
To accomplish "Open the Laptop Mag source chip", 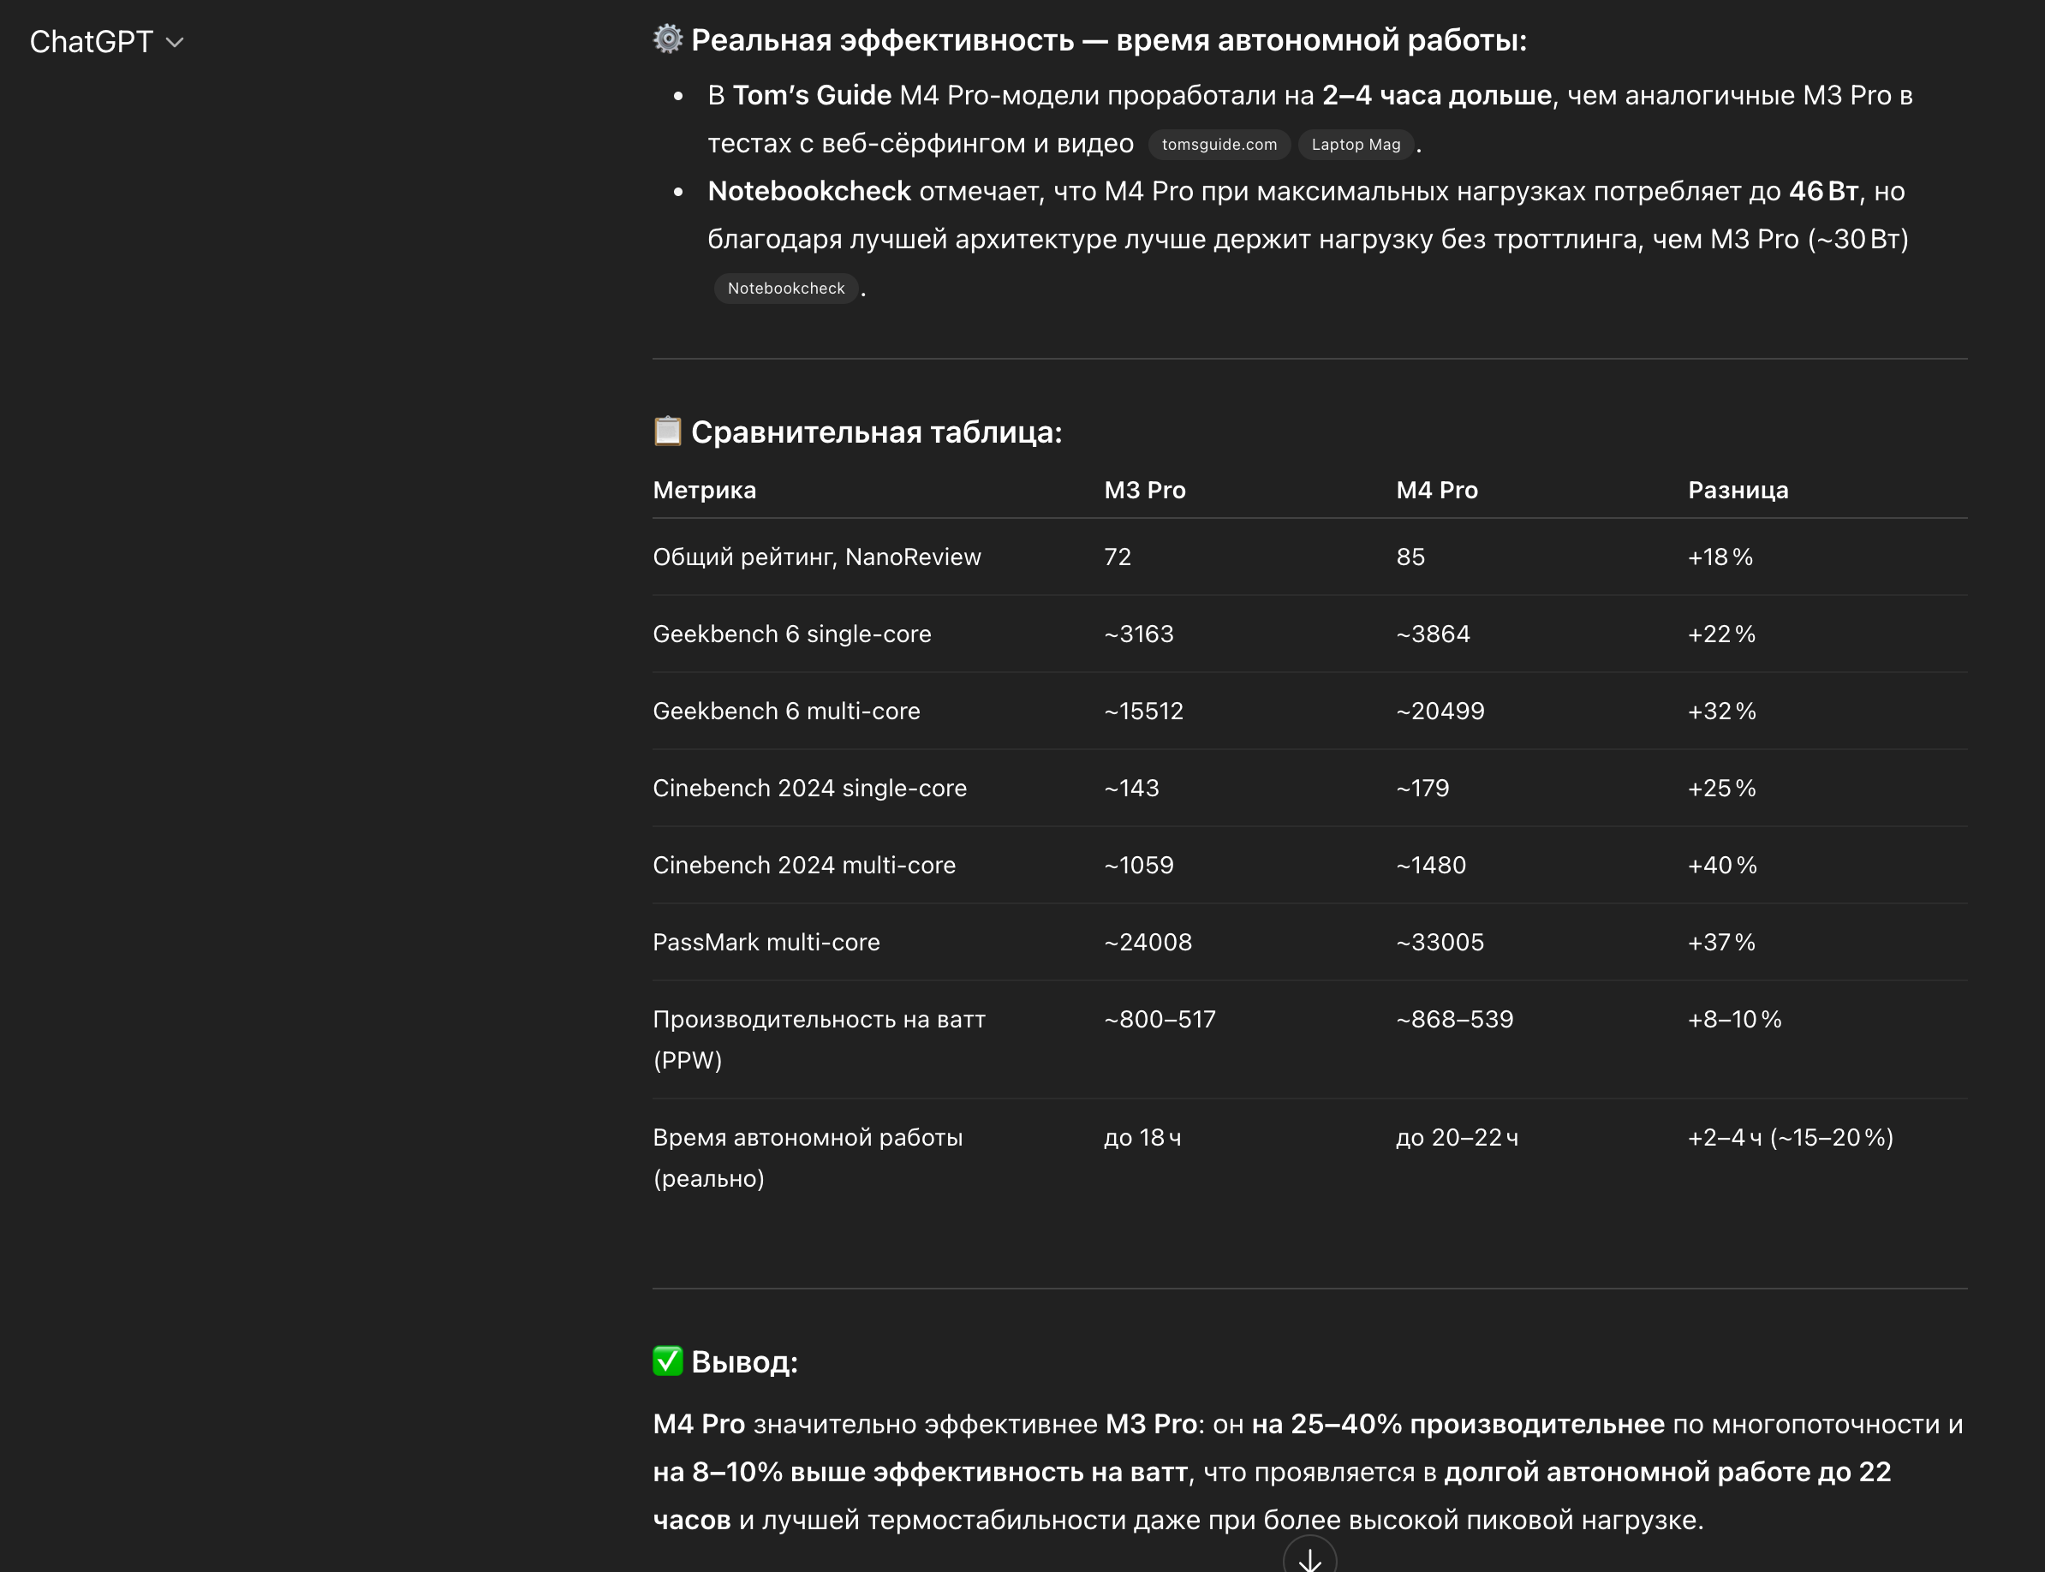I will (1356, 144).
